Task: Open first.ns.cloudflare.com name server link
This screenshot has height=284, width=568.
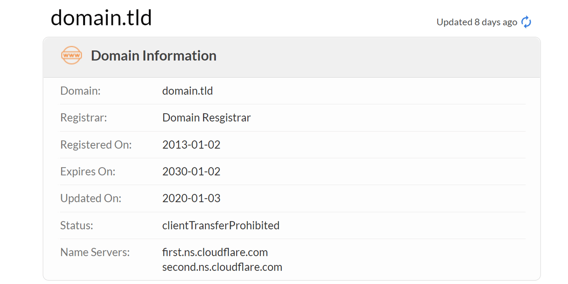Action: (x=215, y=252)
